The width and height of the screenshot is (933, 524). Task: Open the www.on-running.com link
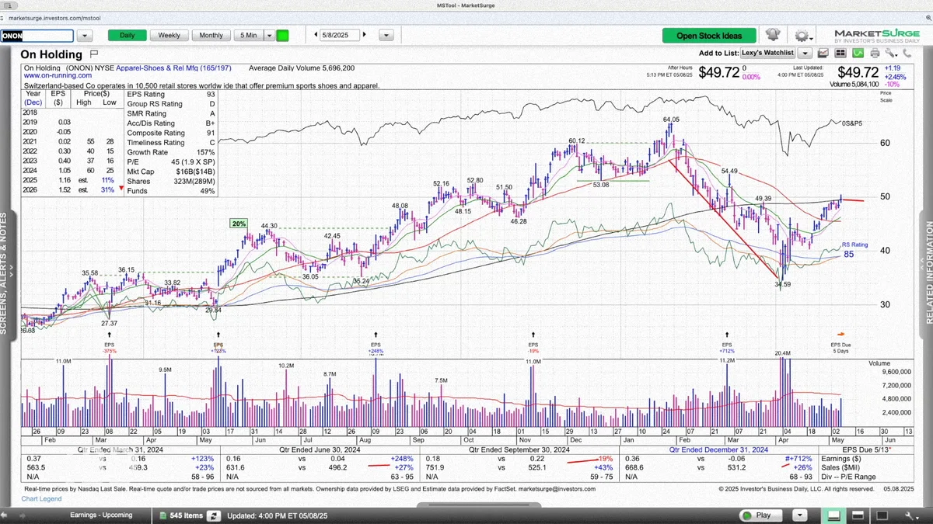57,76
